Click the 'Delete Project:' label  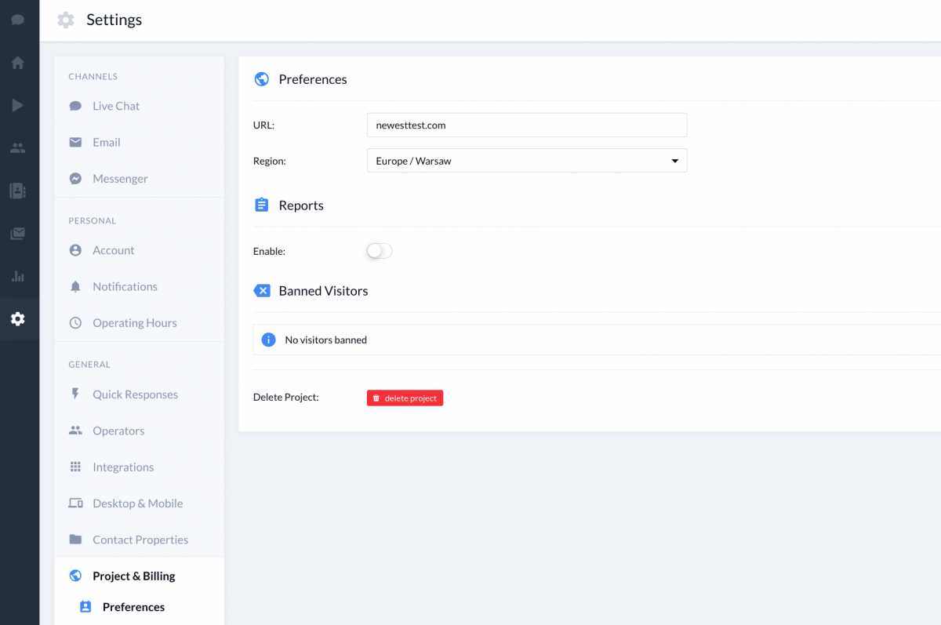tap(286, 398)
